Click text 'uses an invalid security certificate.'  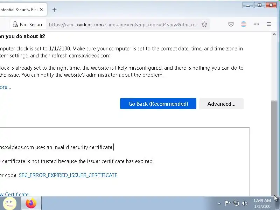click(74, 147)
